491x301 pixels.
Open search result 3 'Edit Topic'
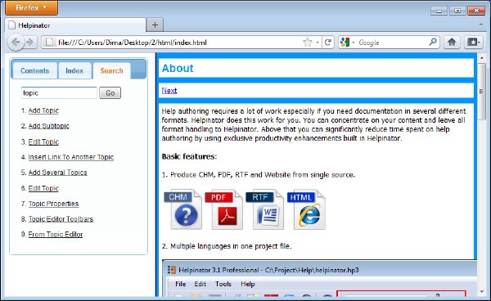tap(43, 142)
